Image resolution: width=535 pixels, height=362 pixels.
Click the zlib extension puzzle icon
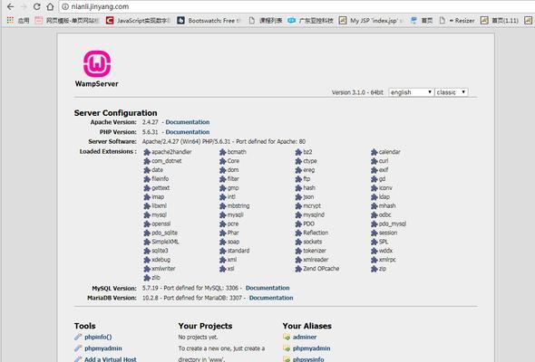point(147,278)
